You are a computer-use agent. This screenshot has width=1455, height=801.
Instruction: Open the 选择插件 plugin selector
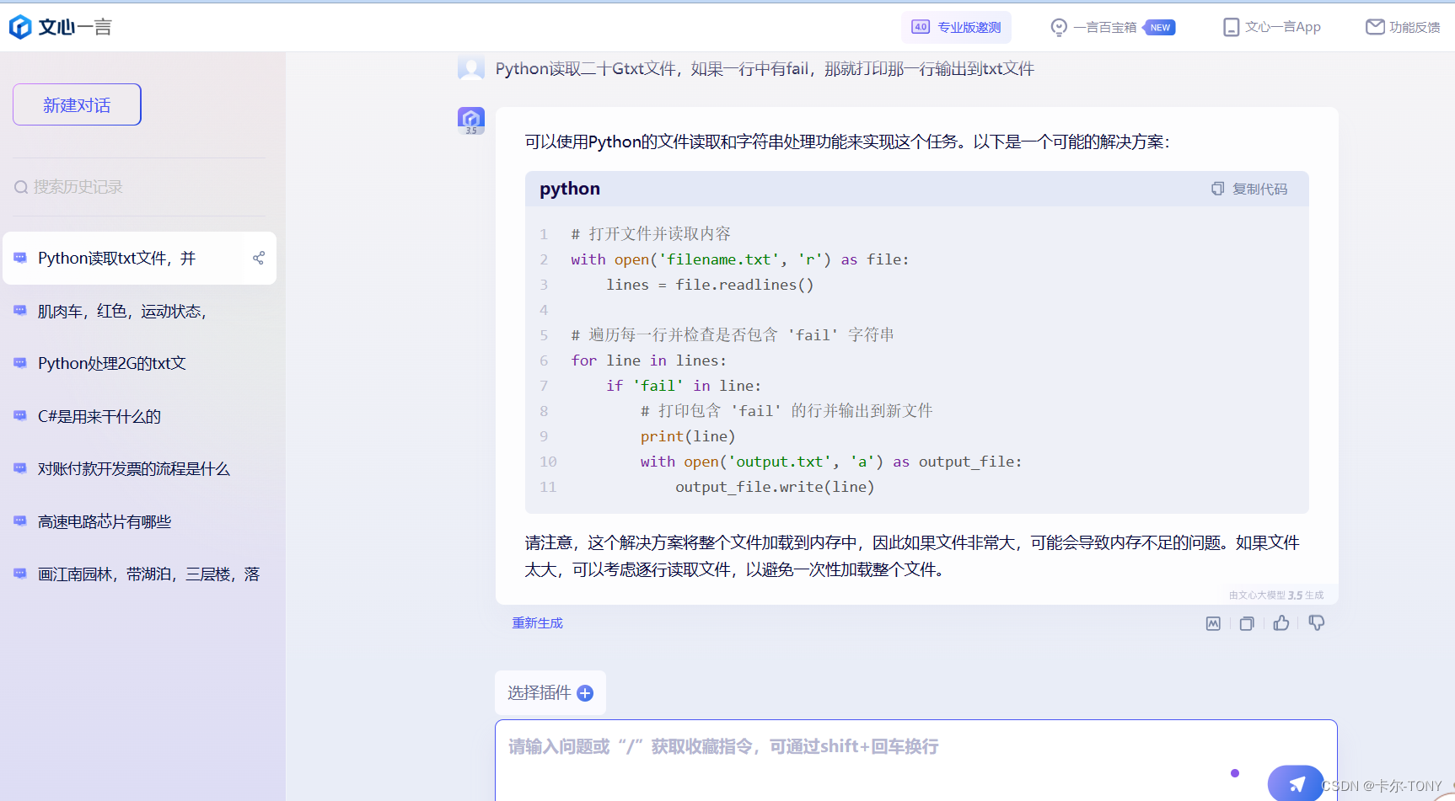(x=550, y=692)
